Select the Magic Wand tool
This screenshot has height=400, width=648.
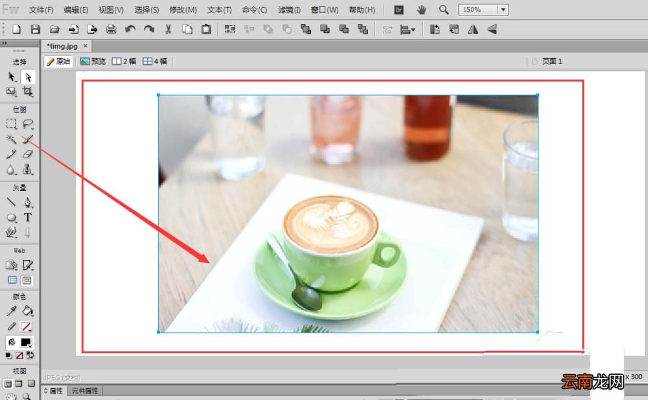pos(12,139)
